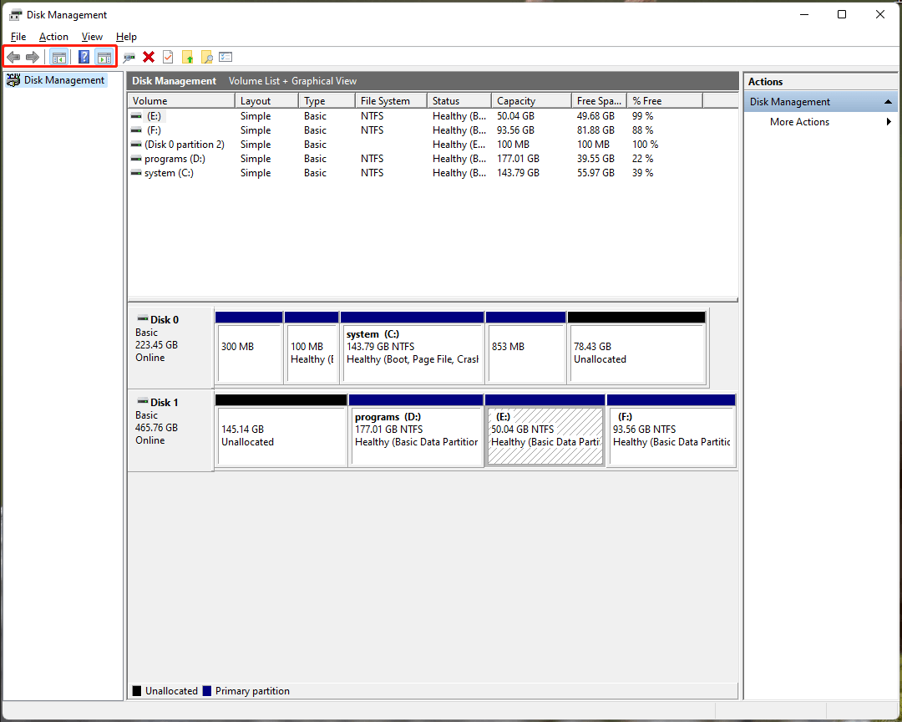Toggle the Show/Hide Action Pane toolbar button
This screenshot has height=722, width=902.
tap(104, 57)
